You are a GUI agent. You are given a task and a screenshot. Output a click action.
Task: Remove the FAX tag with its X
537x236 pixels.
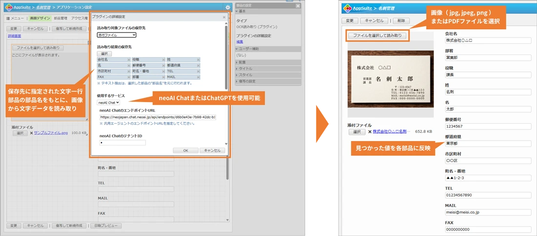point(129,77)
